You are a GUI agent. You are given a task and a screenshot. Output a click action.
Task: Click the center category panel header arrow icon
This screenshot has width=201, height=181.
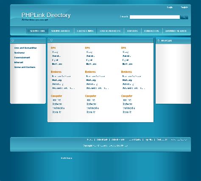(x=51, y=40)
